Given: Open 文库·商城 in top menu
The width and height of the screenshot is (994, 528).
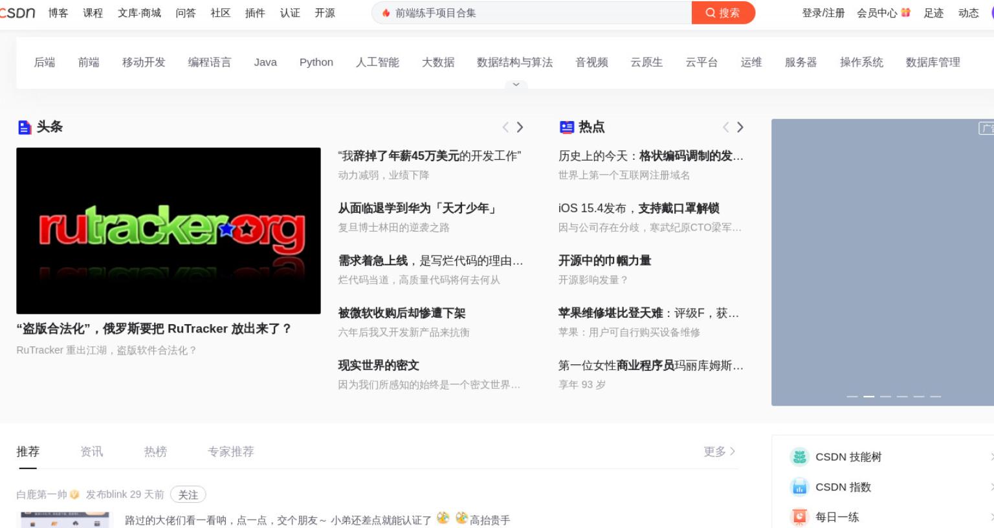Looking at the screenshot, I should [x=139, y=13].
